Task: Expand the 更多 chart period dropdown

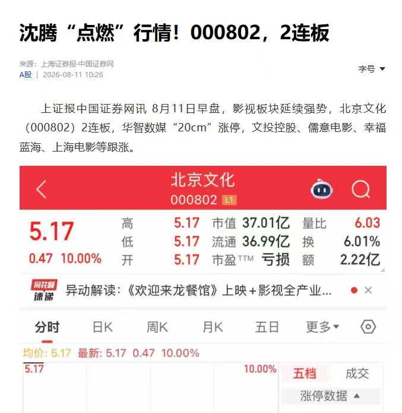Action: [322, 327]
